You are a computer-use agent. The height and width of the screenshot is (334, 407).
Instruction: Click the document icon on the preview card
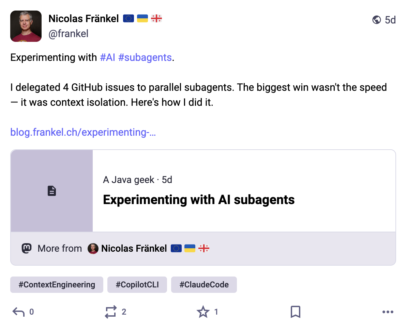click(x=52, y=191)
